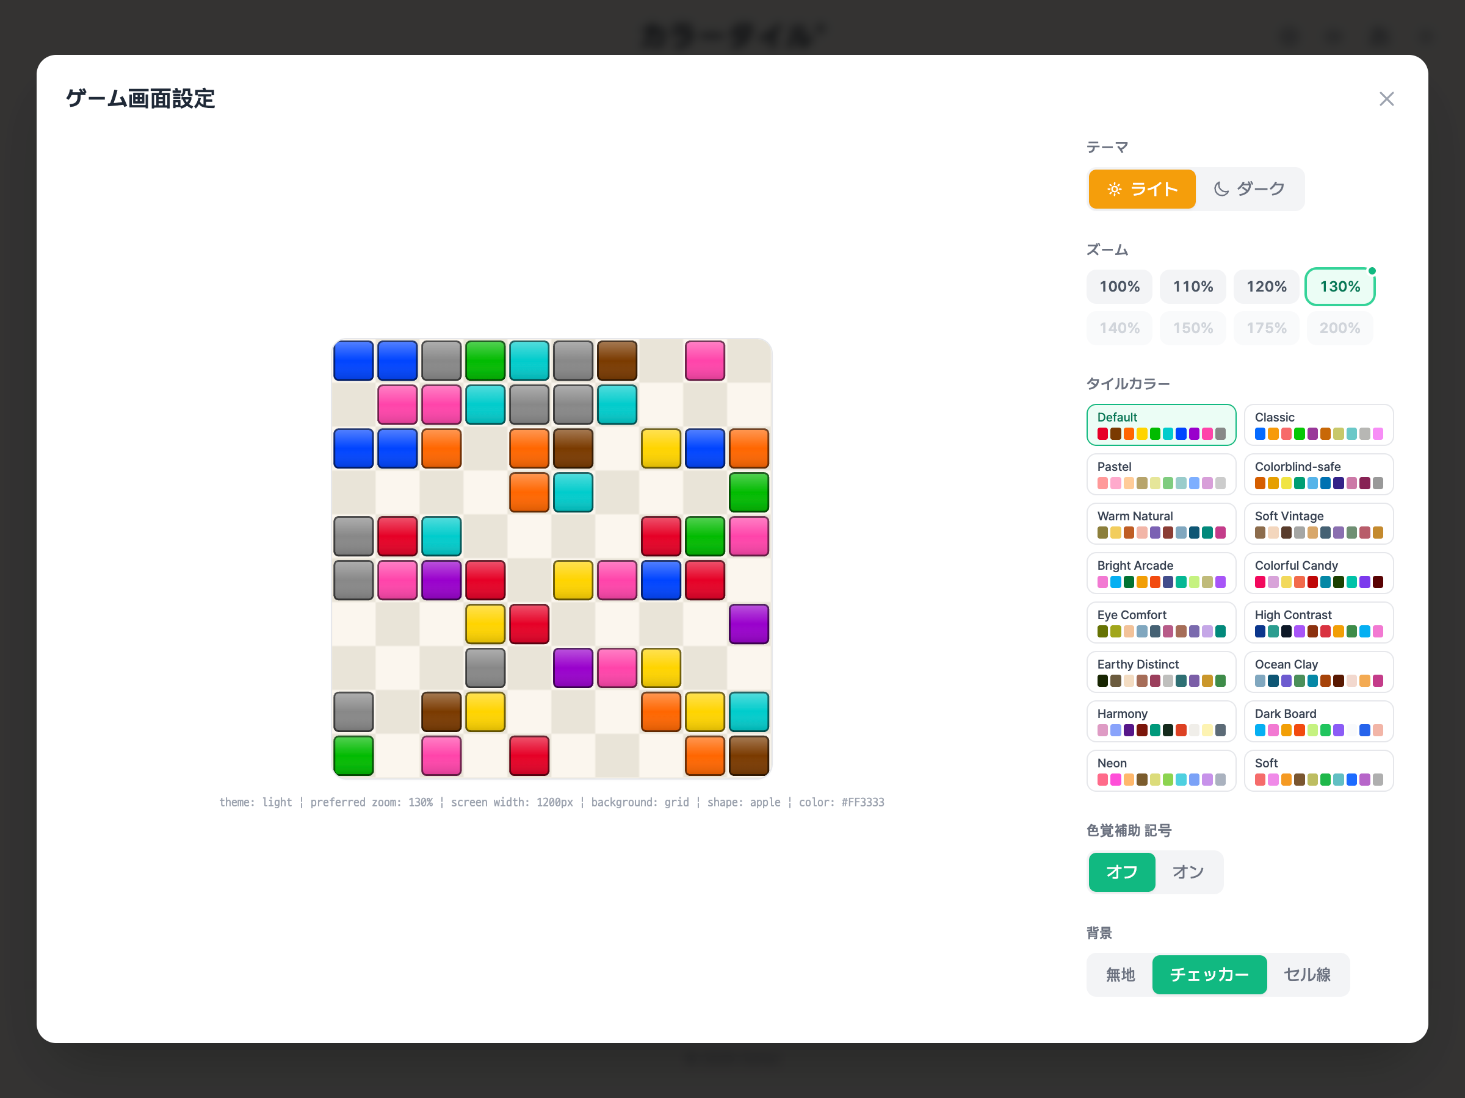Choose the Pastel tile palette
This screenshot has width=1465, height=1098.
[x=1161, y=475]
